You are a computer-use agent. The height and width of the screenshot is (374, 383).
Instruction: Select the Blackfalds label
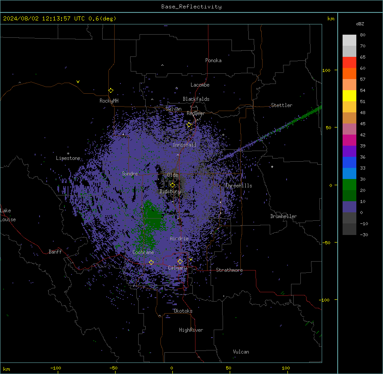(x=196, y=99)
